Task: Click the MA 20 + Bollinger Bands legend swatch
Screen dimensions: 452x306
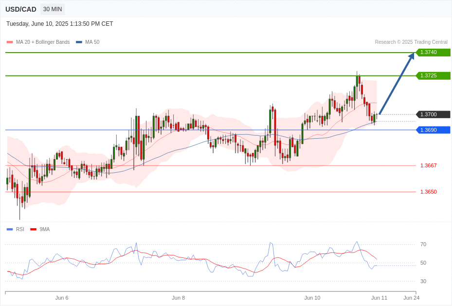Action: 10,42
